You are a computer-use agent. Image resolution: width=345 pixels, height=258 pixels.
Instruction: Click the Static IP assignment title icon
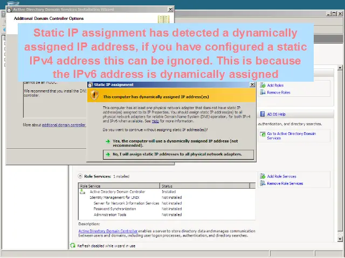pos(90,85)
